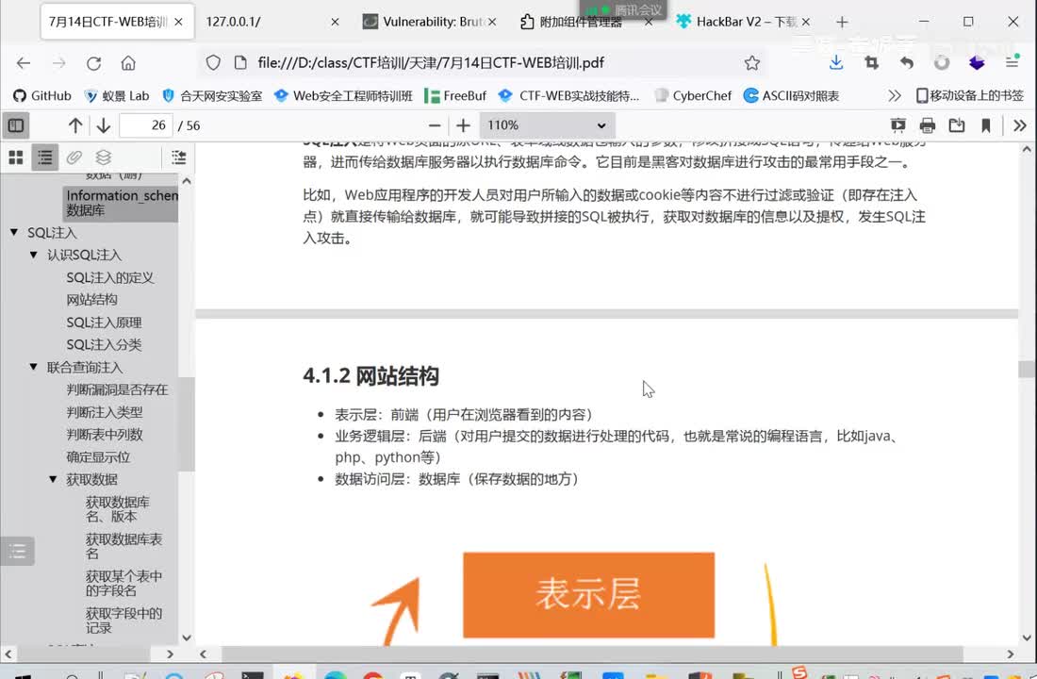Open the CyberChef bookmark
The image size is (1037, 679).
point(693,95)
